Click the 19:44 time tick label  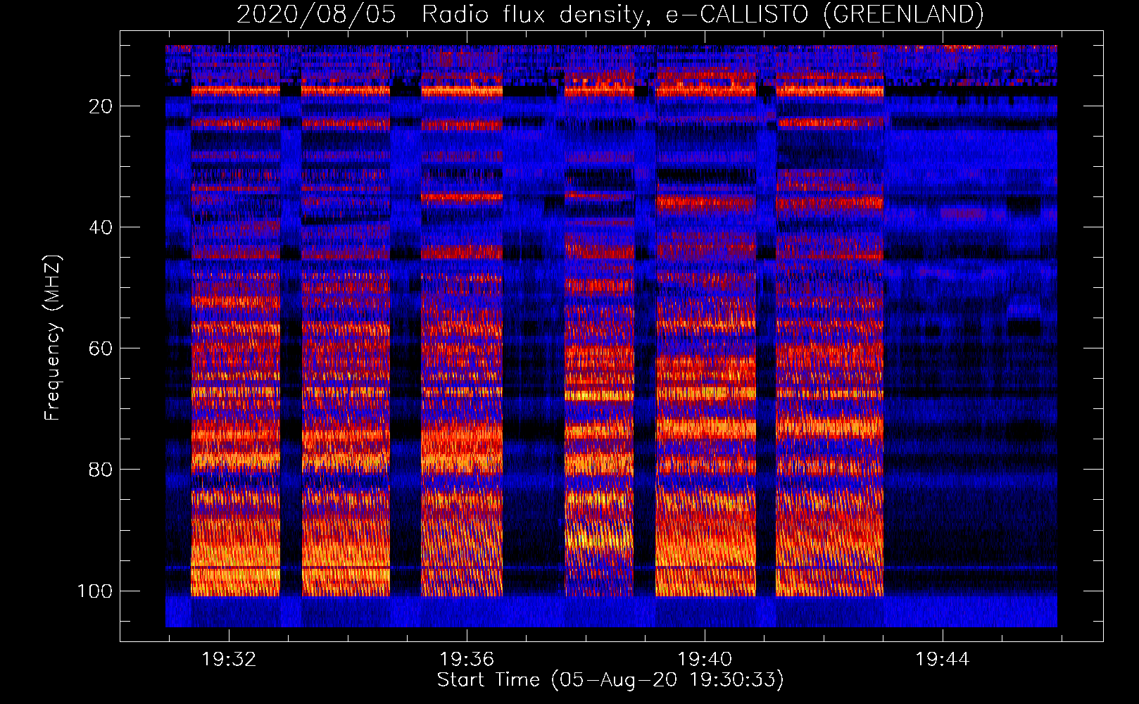[x=942, y=660]
